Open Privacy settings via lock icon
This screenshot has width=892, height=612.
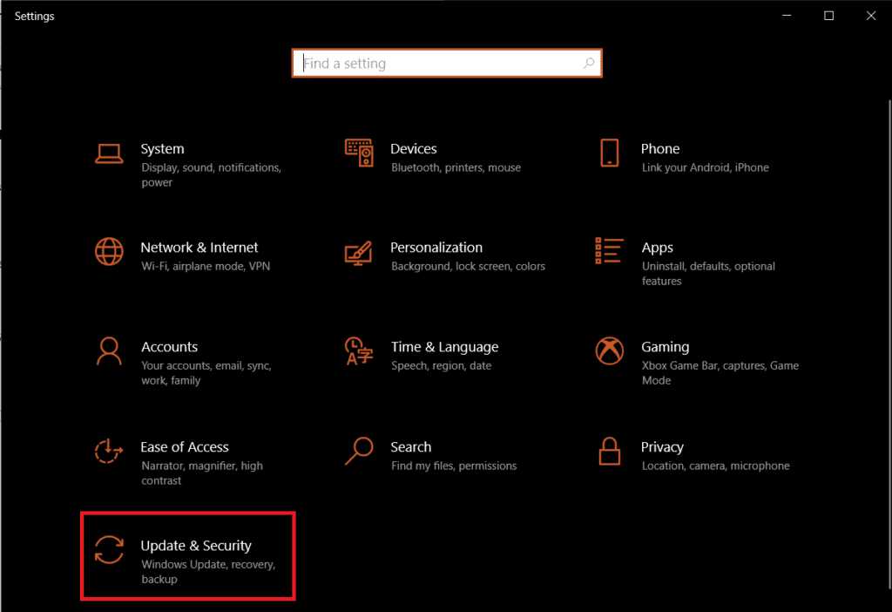pos(610,452)
